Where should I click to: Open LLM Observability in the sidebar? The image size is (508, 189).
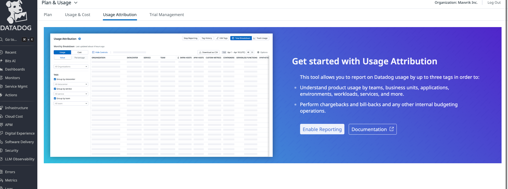pyautogui.click(x=20, y=159)
